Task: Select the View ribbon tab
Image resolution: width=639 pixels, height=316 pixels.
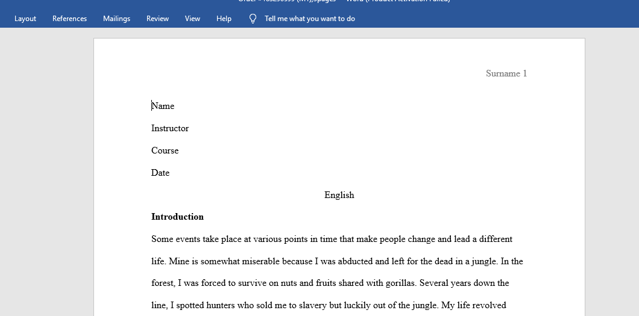Action: (x=192, y=19)
